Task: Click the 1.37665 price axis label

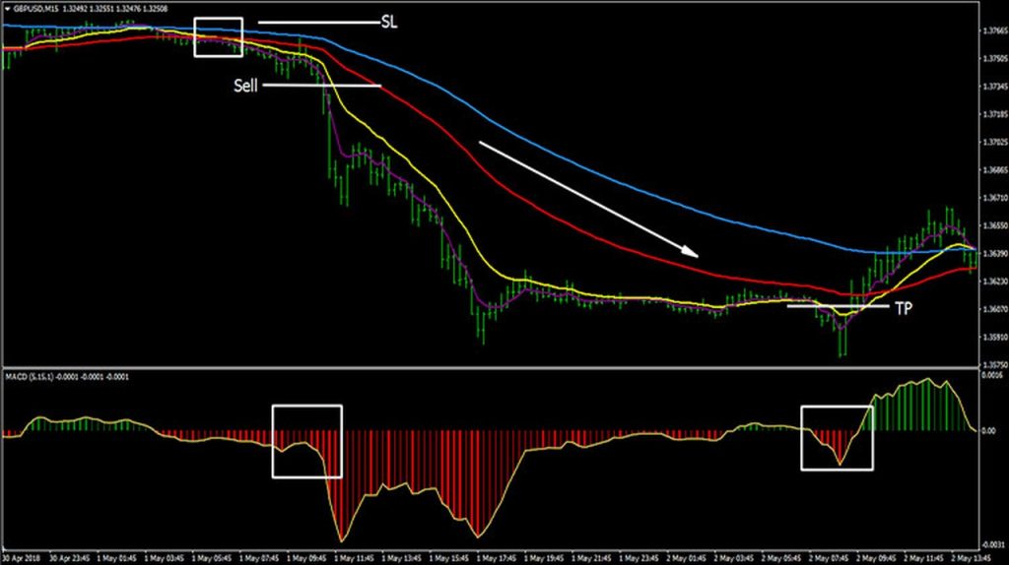Action: click(994, 31)
